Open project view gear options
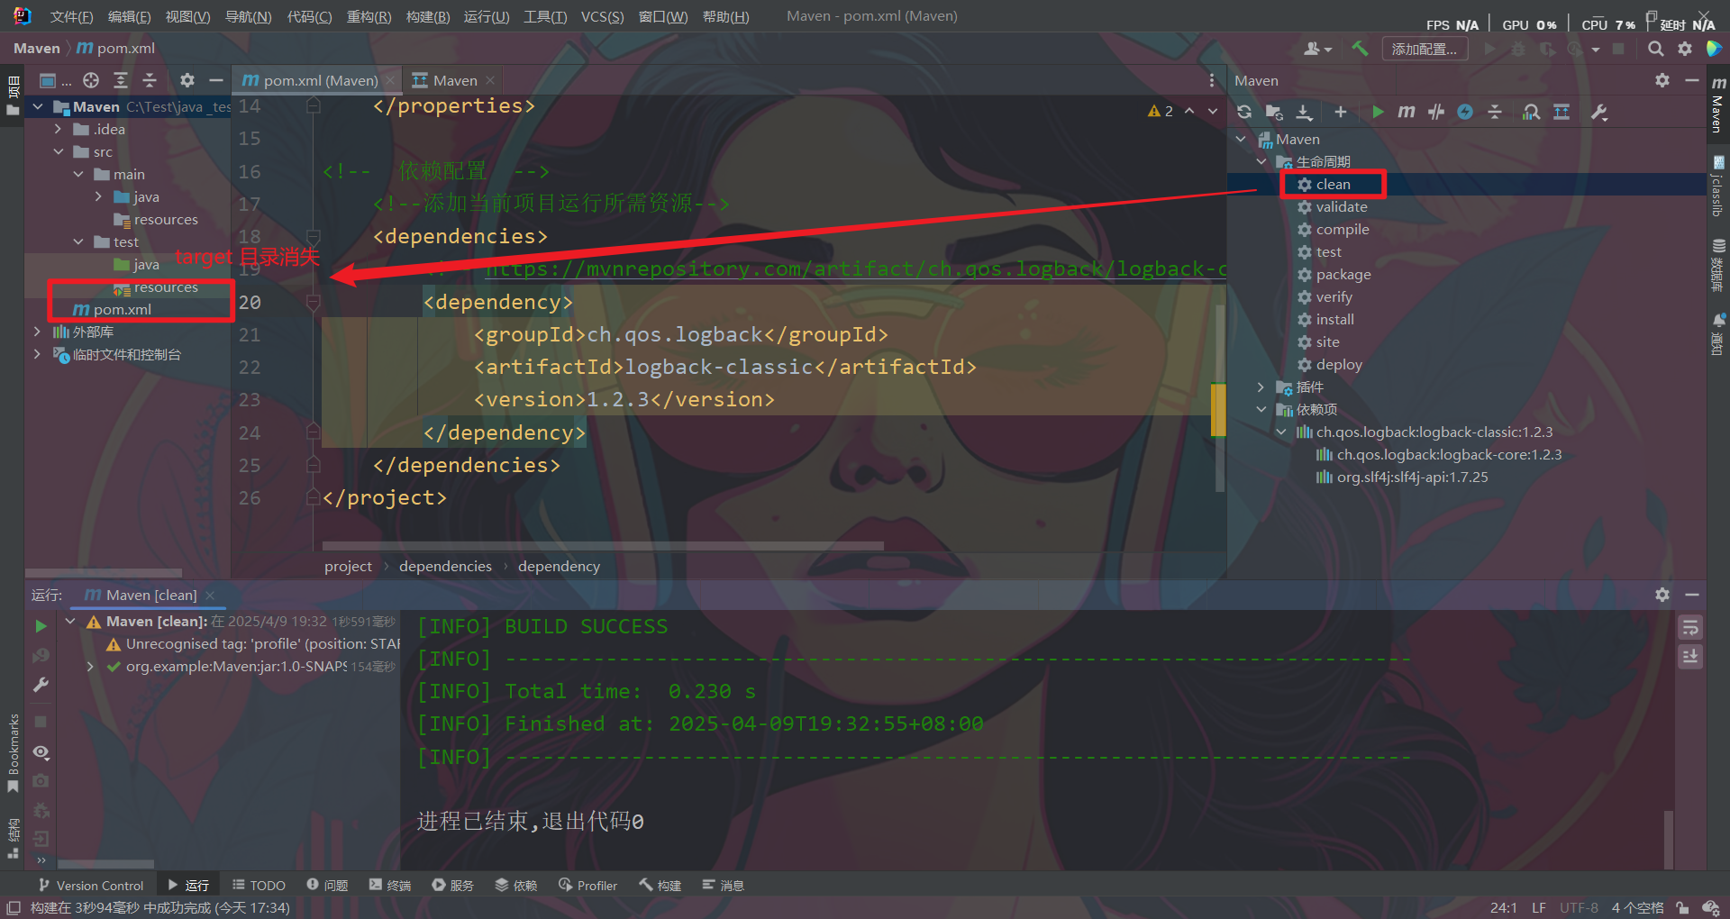 point(187,80)
